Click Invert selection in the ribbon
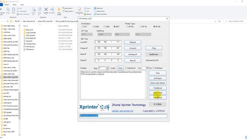The width and height of the screenshot is (247, 139). (x=100, y=14)
